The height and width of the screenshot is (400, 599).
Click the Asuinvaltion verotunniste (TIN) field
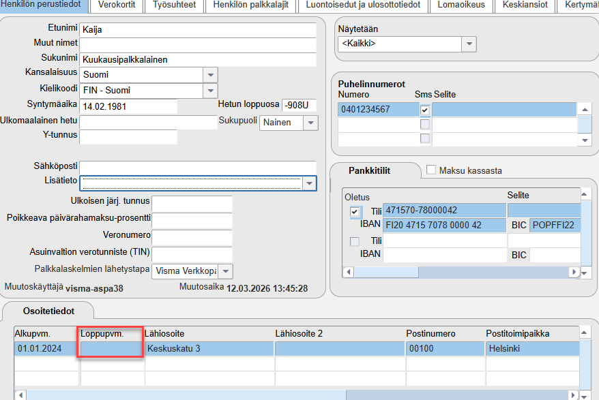tap(192, 254)
